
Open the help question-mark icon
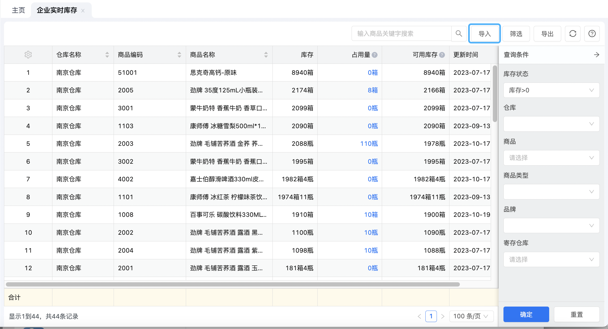(x=592, y=34)
